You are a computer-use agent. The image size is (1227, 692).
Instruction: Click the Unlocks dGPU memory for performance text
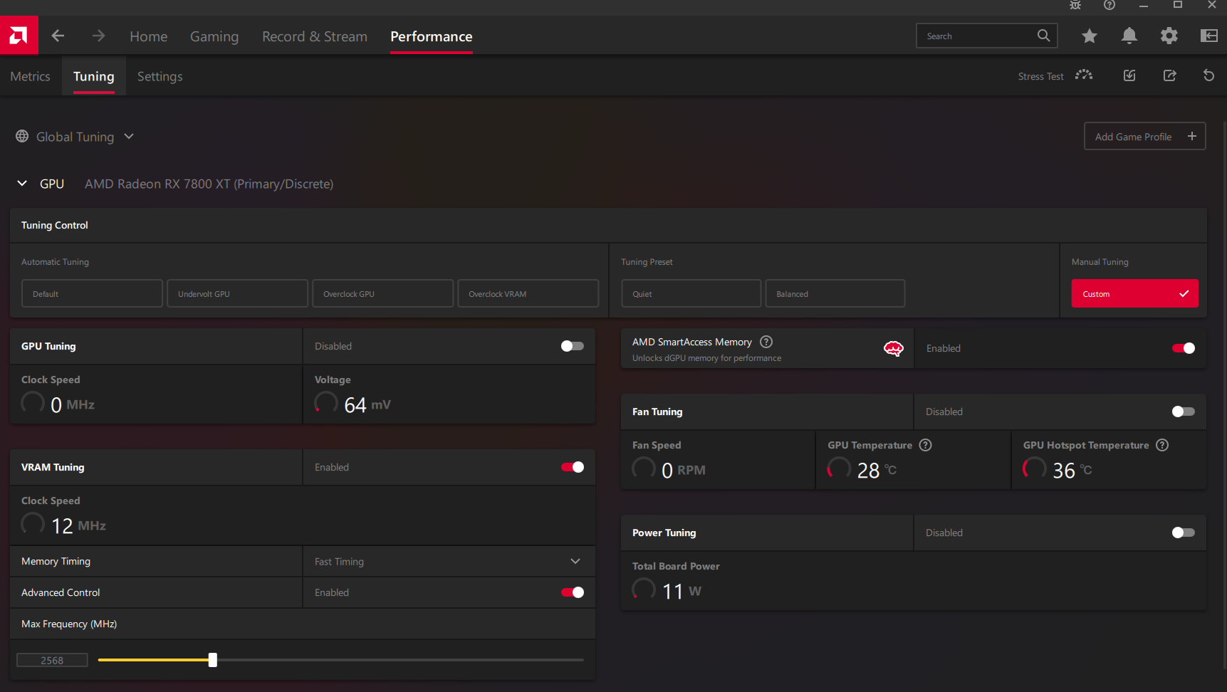(x=706, y=358)
